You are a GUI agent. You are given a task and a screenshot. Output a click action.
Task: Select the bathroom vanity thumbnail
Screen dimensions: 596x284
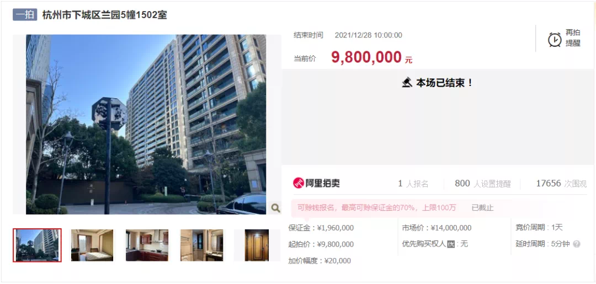pyautogui.click(x=201, y=245)
